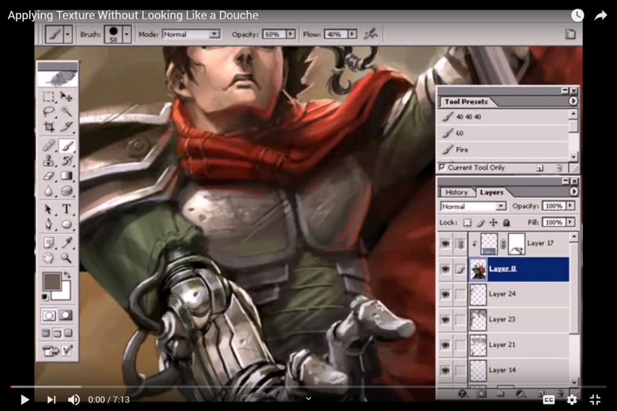Image resolution: width=617 pixels, height=411 pixels.
Task: Mute the video volume
Action: click(74, 400)
